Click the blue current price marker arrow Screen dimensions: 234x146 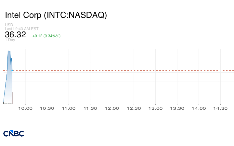click(13, 70)
